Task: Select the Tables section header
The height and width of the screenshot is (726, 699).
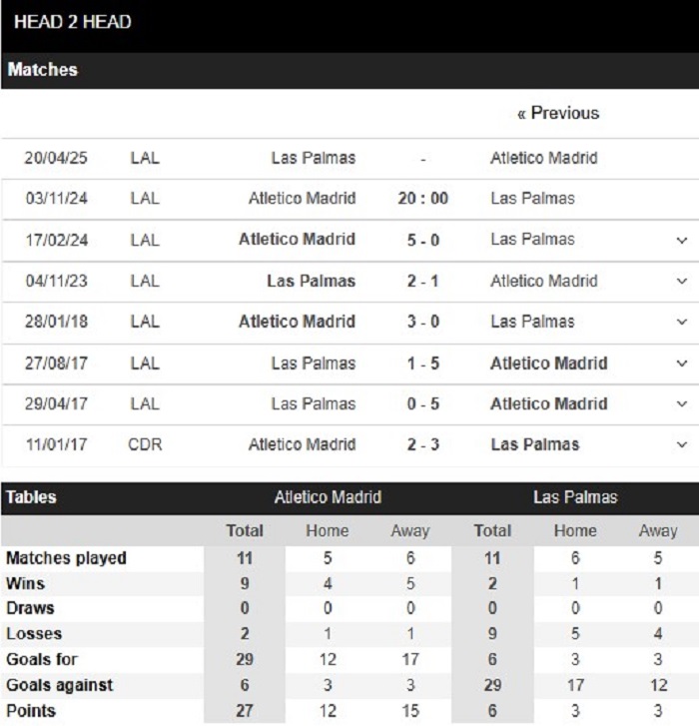Action: (x=31, y=497)
